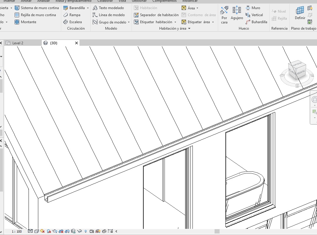Open the Grupo de modelo dropdown

(x=129, y=22)
